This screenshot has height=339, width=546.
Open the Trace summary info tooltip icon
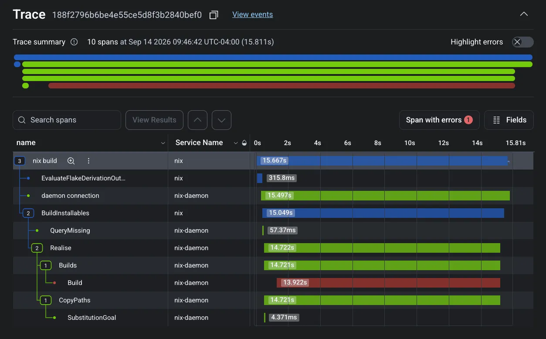pyautogui.click(x=74, y=42)
